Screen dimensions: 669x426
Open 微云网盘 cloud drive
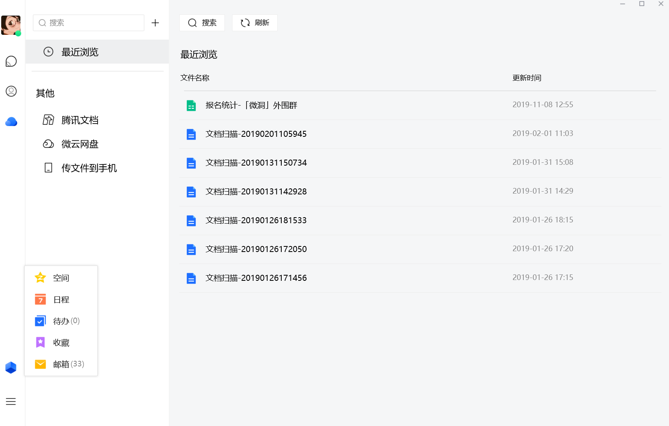click(80, 144)
